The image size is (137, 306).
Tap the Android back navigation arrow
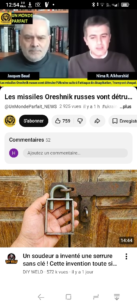(41, 297)
